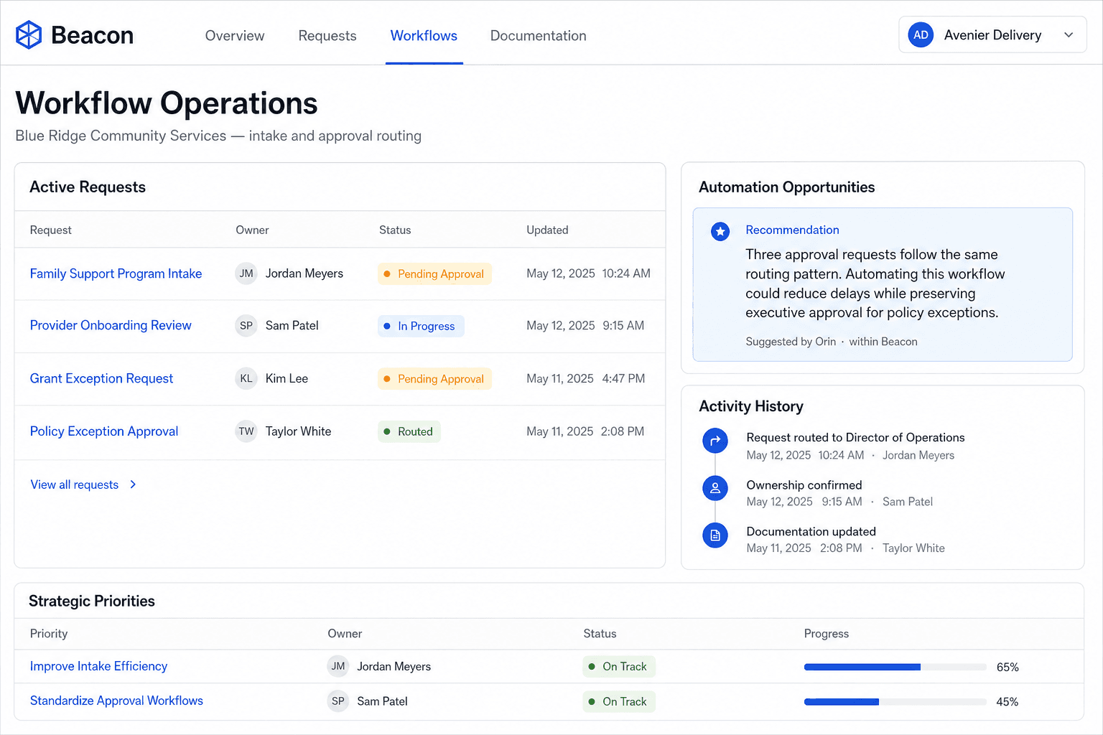Click the KL avatar beside Kim Lee

[246, 378]
